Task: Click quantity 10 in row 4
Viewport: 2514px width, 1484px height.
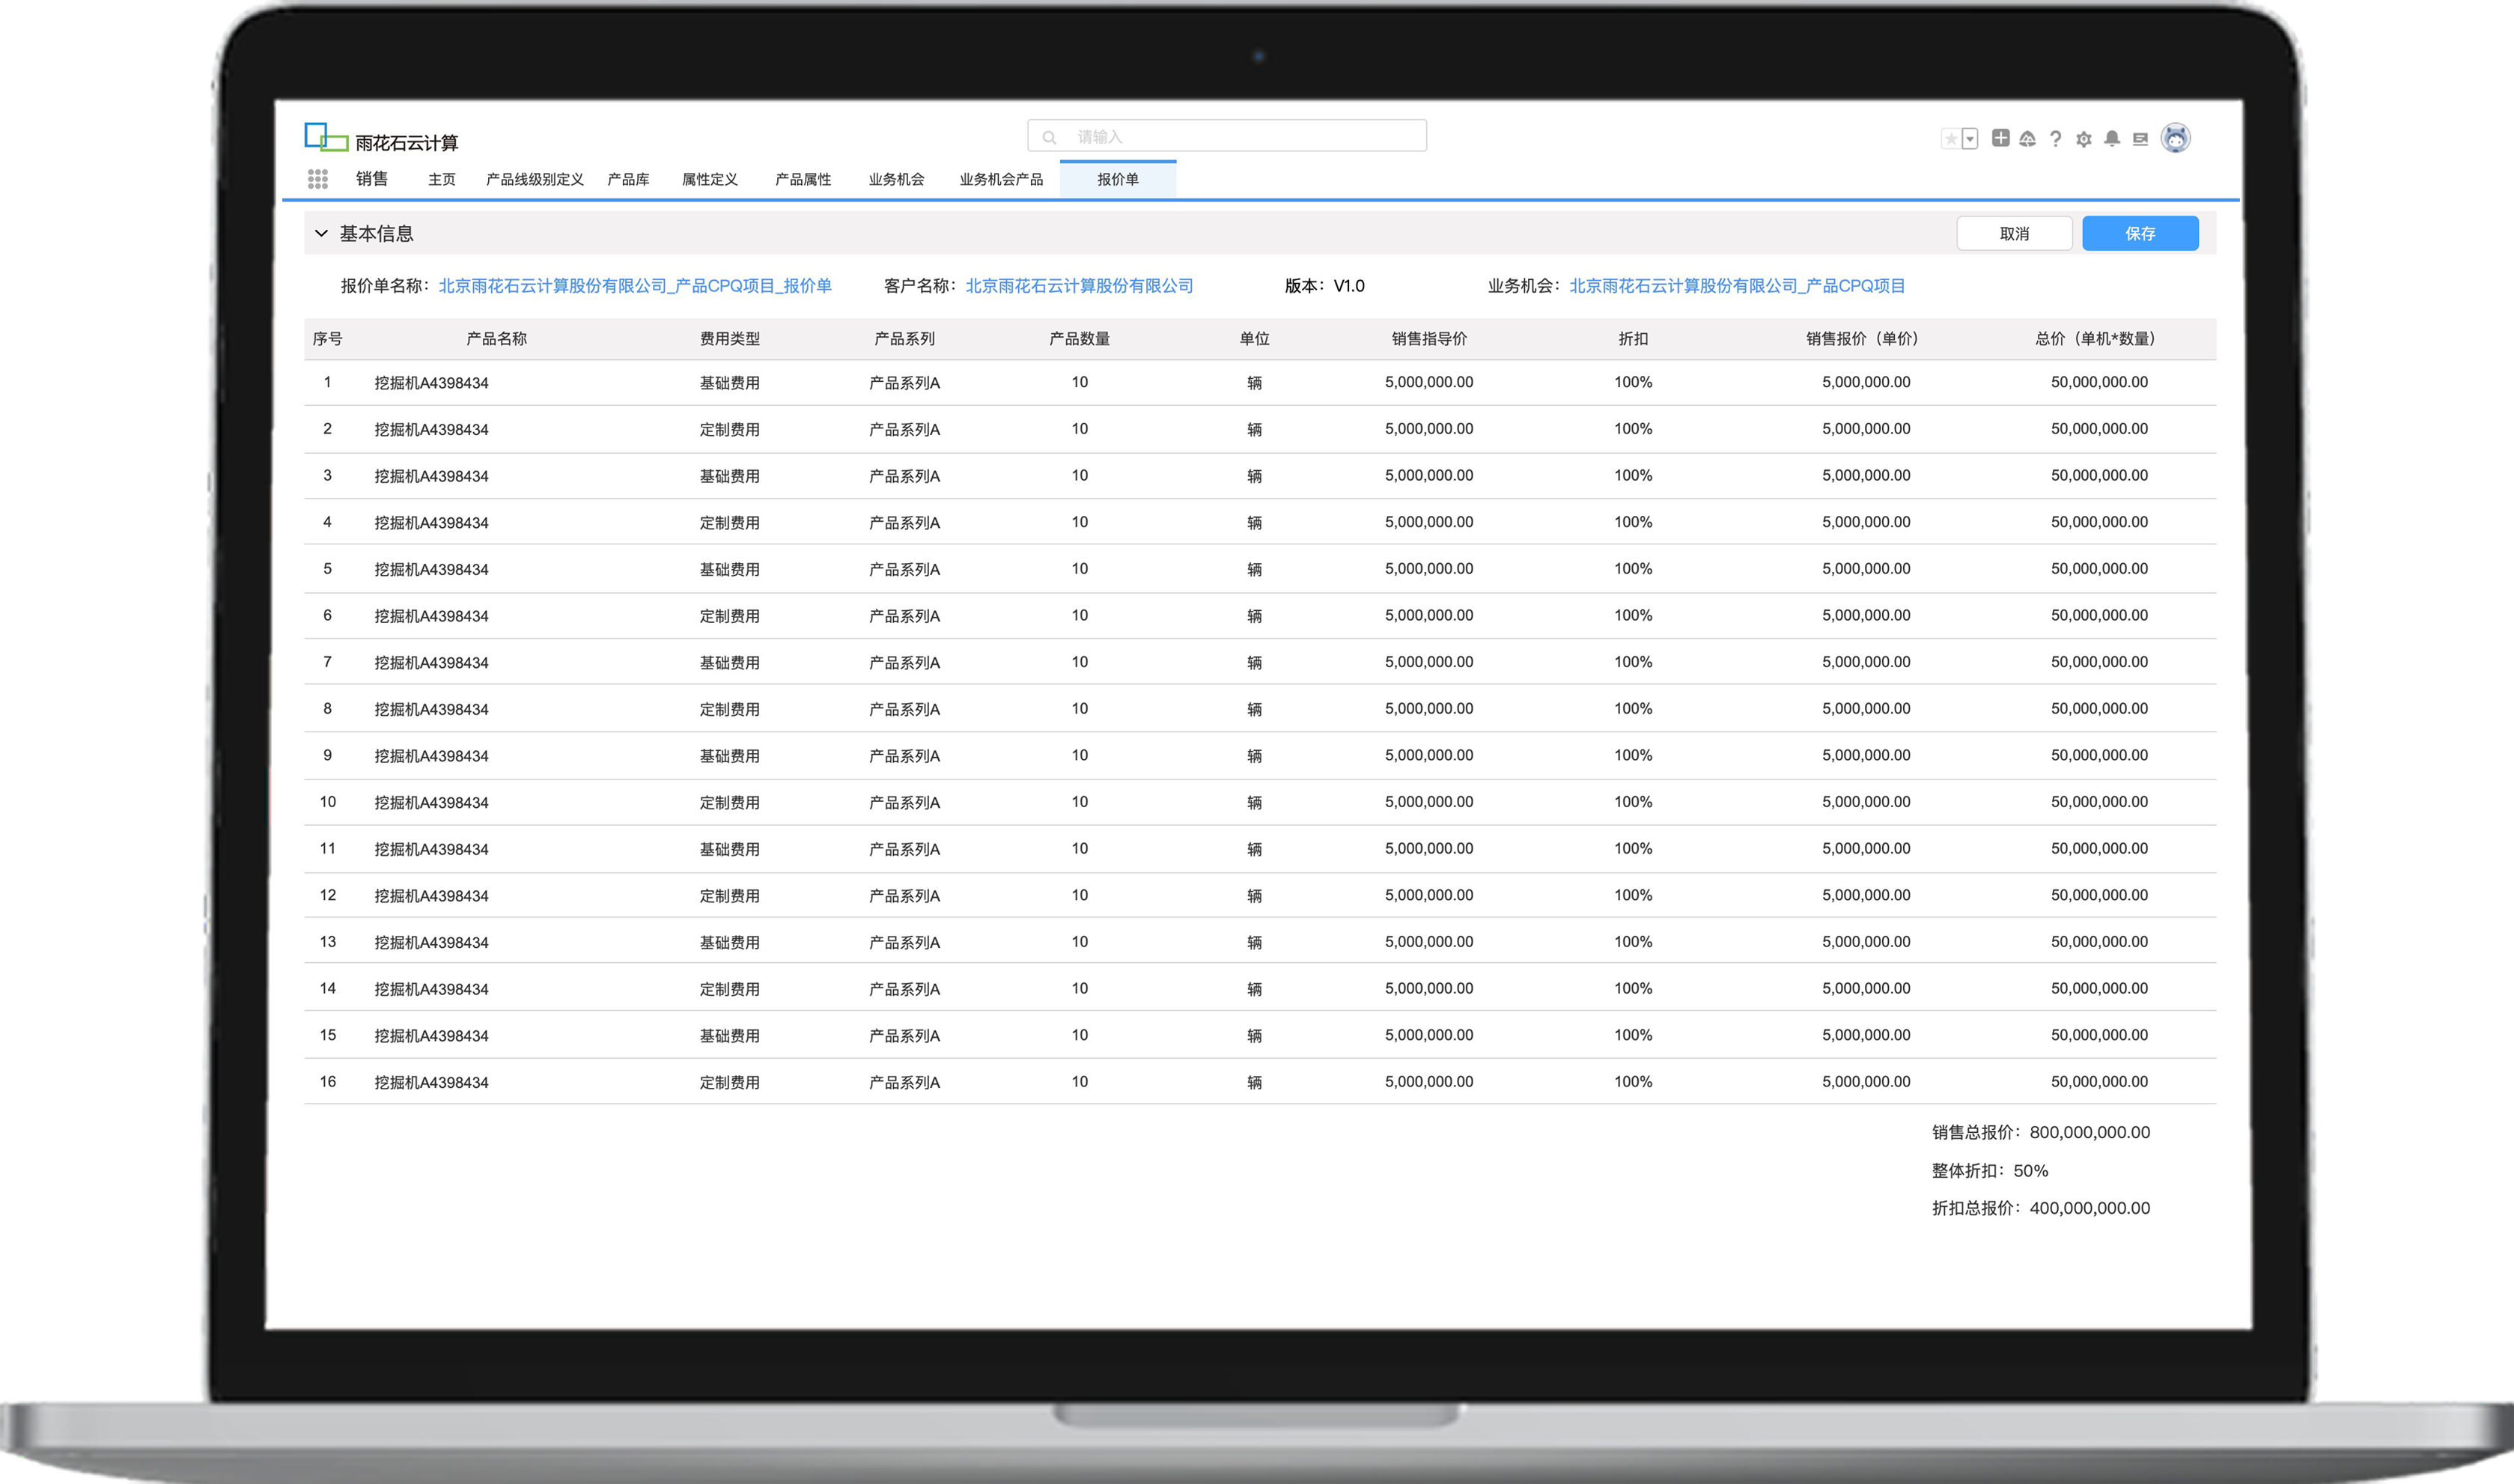Action: (1080, 522)
